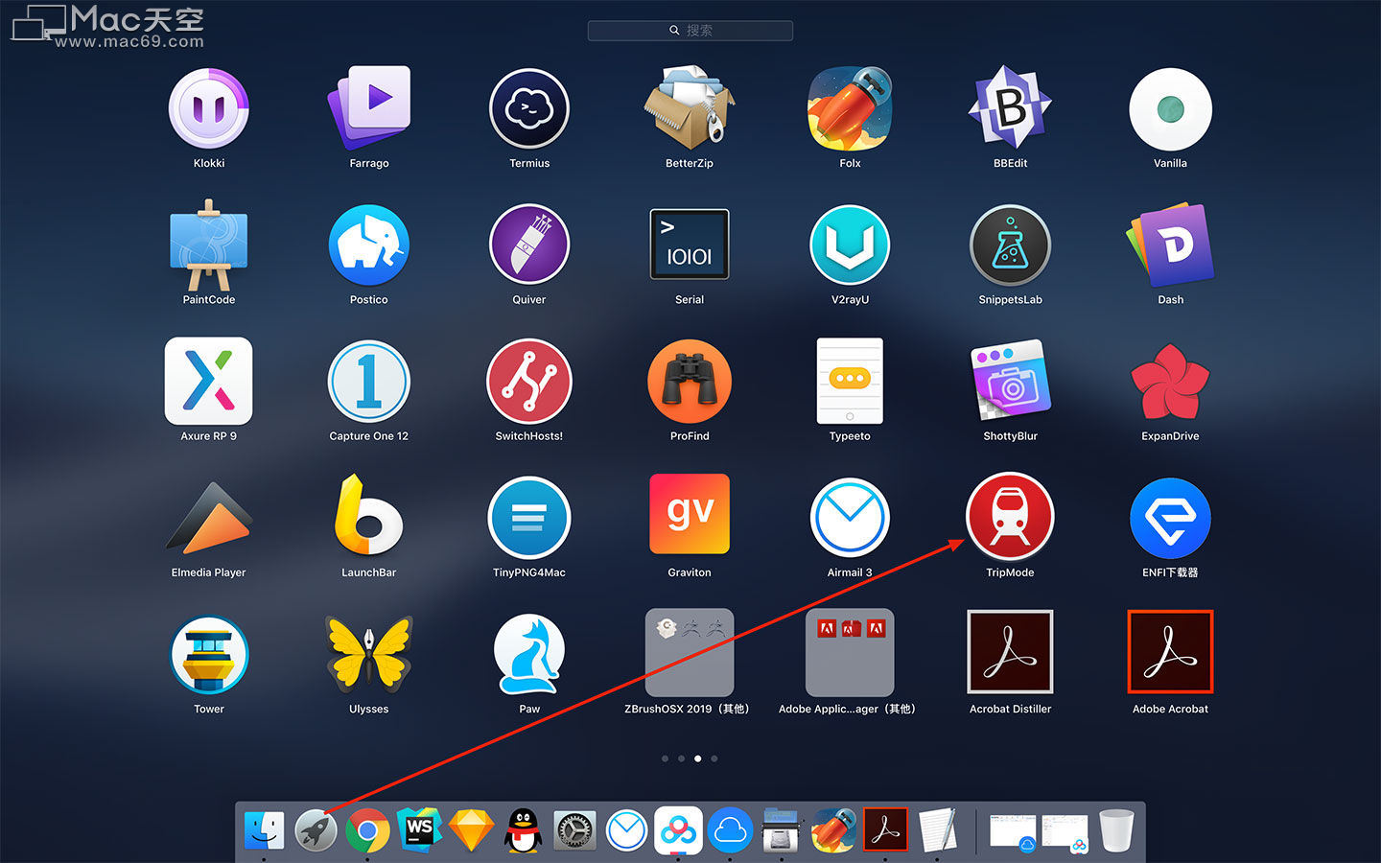This screenshot has width=1381, height=863.
Task: Launch Airmail 3 from the grid
Action: [x=850, y=518]
